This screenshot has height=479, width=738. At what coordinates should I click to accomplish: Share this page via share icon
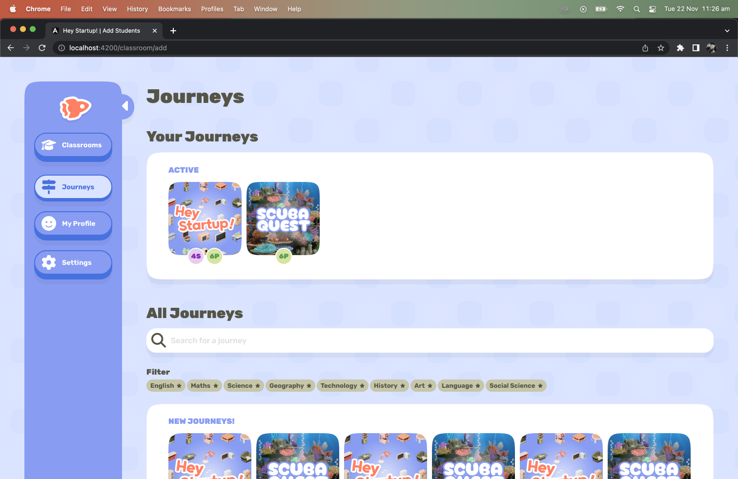tap(645, 48)
